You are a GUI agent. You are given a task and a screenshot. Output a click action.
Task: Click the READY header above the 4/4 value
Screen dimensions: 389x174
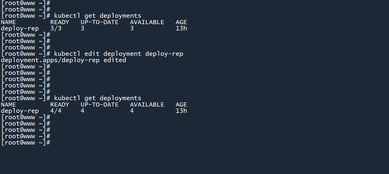pos(60,105)
